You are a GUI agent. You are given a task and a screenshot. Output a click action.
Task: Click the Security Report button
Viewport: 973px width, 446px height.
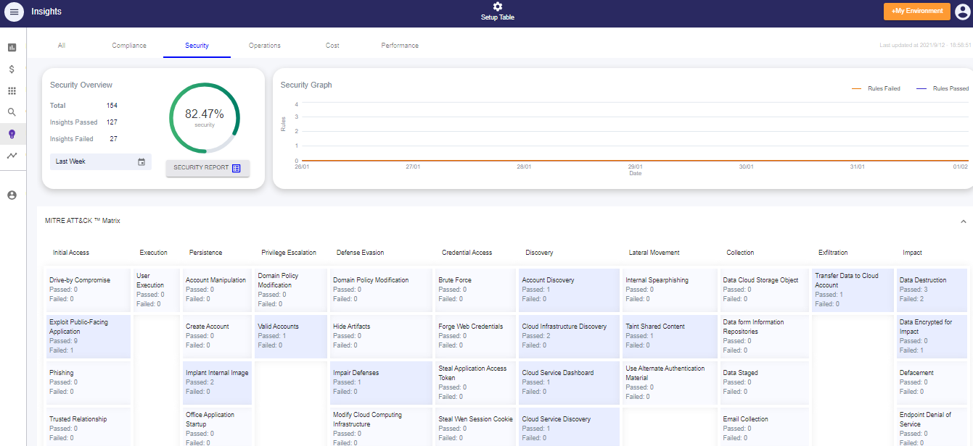coord(208,168)
